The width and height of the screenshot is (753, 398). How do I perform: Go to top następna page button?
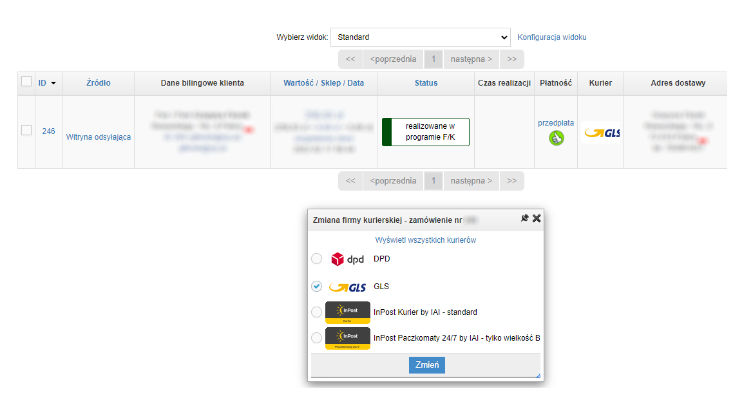[x=471, y=59]
